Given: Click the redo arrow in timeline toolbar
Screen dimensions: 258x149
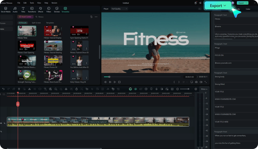Looking at the screenshot, I should pyautogui.click(x=8, y=89).
